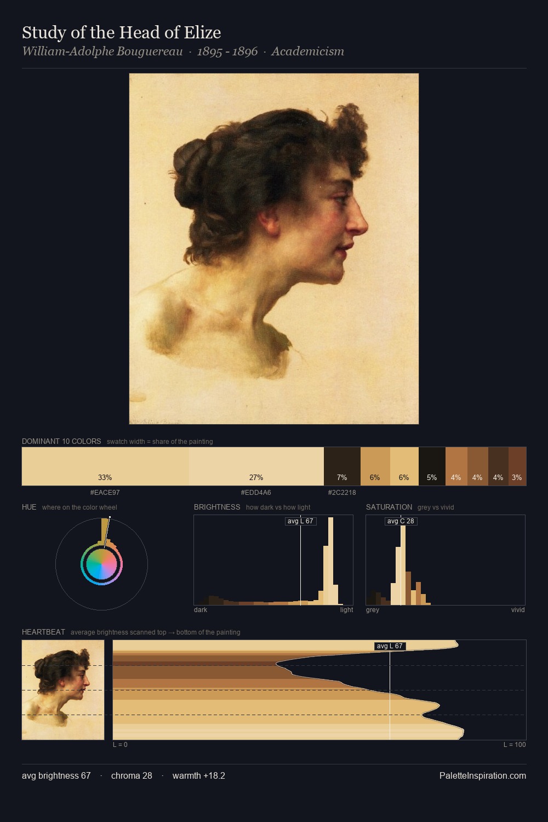
Task: Click the 'vivid' label under saturation chart
Action: (518, 609)
